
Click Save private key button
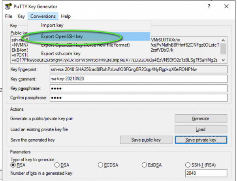[x=201, y=140]
